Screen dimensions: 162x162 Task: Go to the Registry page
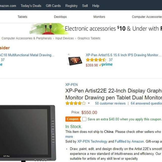pyautogui.click(x=71, y=6)
